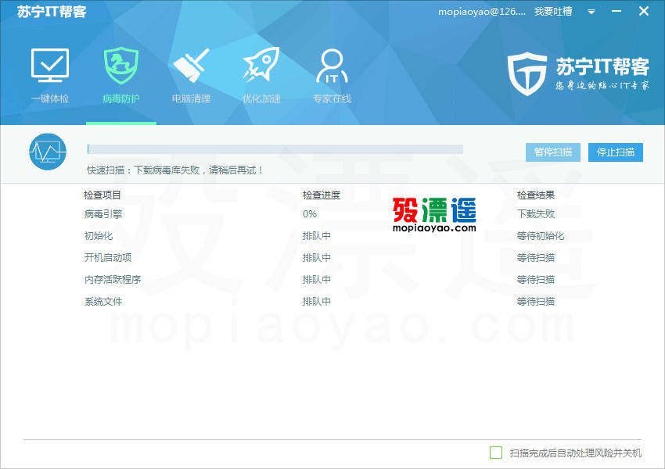Click the 检查进度 column header
This screenshot has height=469, width=665.
point(322,195)
